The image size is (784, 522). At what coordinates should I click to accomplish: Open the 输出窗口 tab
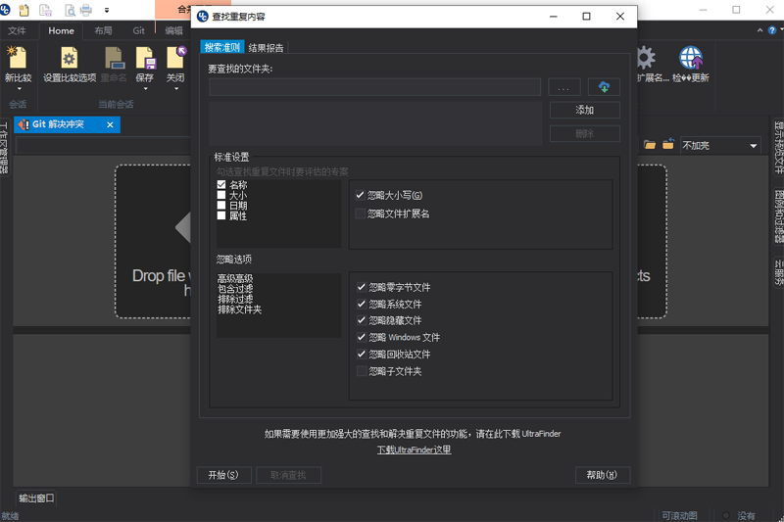[36, 498]
